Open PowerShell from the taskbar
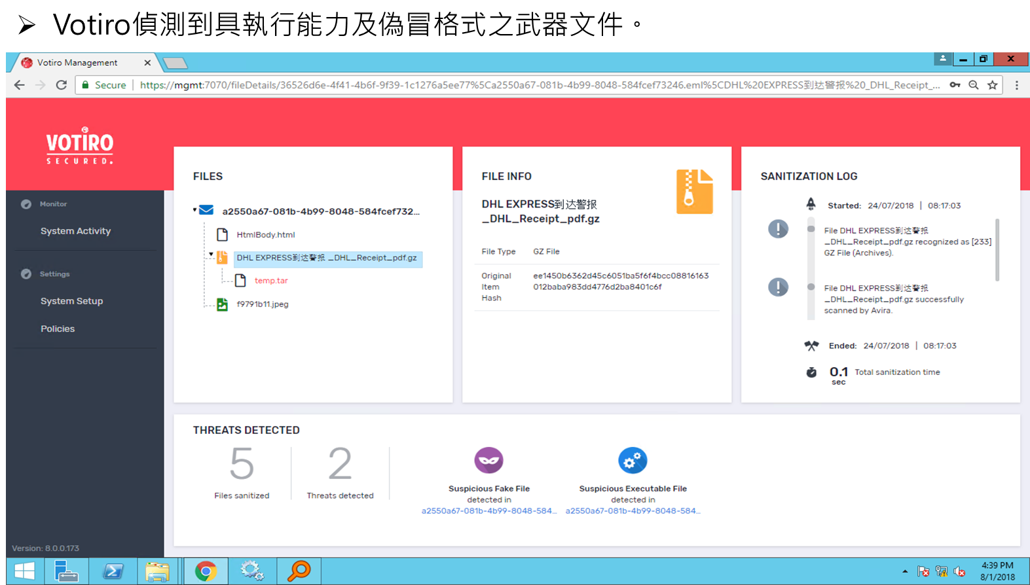 pyautogui.click(x=113, y=571)
